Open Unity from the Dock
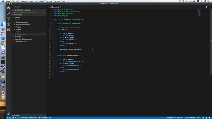Image resolution: width=212 pixels, height=119 pixels. [x=3, y=67]
